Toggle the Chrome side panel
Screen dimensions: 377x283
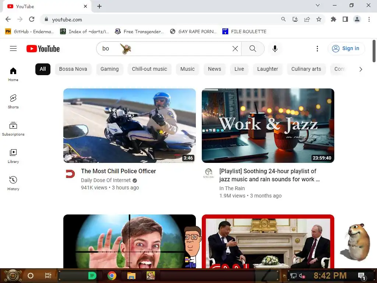pos(345,19)
